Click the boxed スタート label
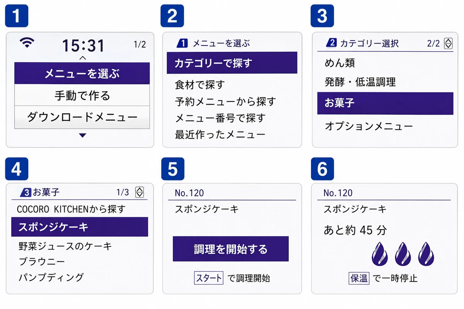The width and height of the screenshot is (464, 309). [209, 278]
